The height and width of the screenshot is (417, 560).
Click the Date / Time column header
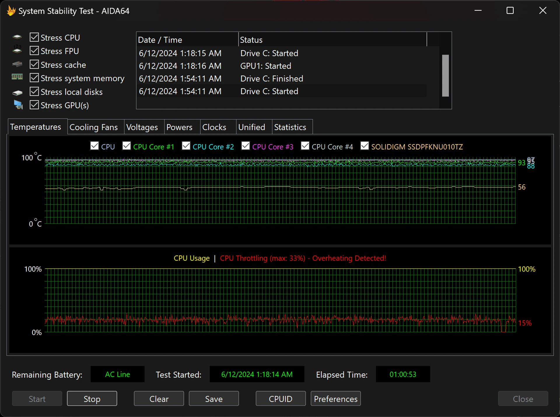click(x=188, y=40)
